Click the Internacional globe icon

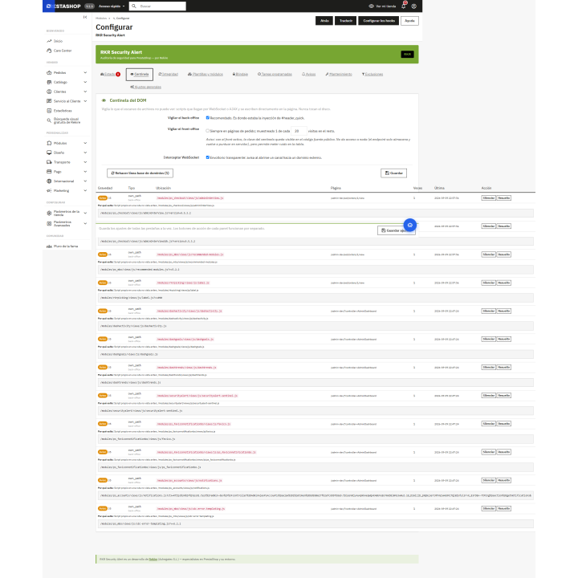click(49, 181)
